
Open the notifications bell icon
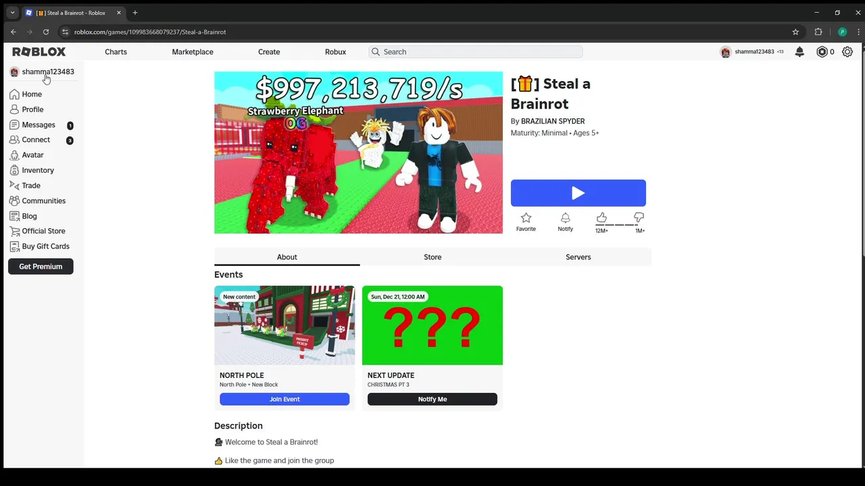tap(799, 52)
